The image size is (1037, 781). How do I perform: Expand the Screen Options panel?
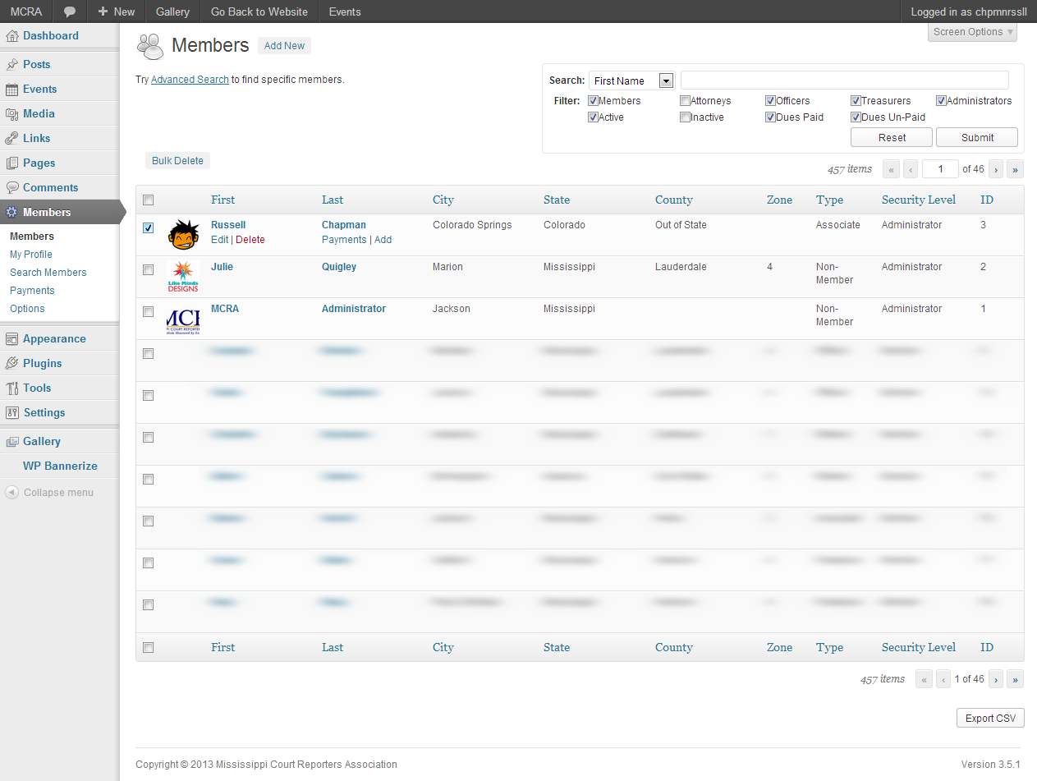973,32
